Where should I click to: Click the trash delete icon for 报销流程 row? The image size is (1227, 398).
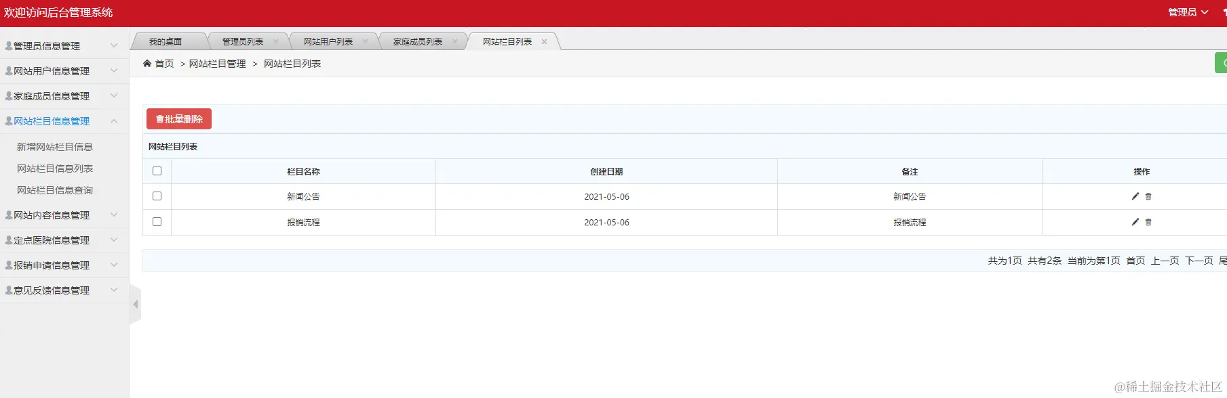click(1148, 222)
